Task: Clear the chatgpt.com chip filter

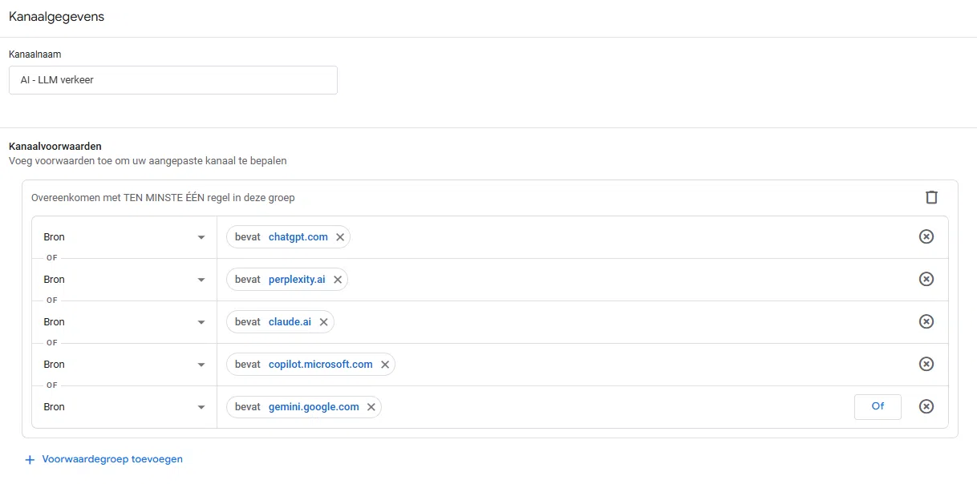Action: [340, 237]
